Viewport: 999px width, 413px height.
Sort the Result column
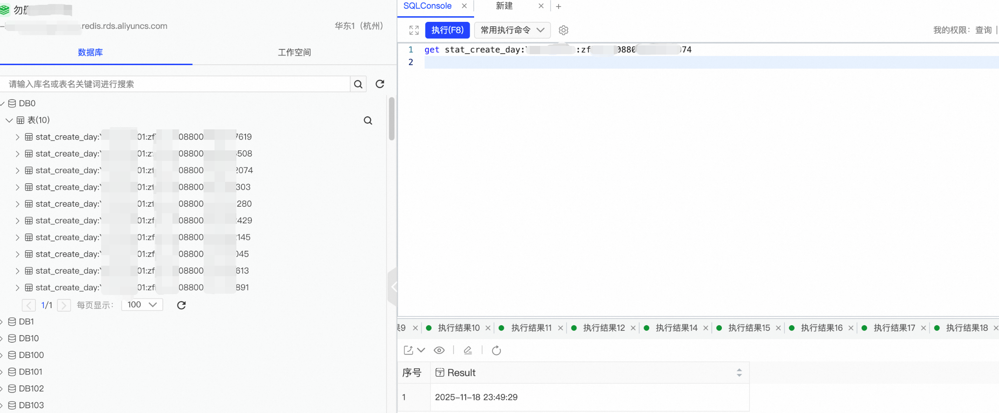(739, 372)
